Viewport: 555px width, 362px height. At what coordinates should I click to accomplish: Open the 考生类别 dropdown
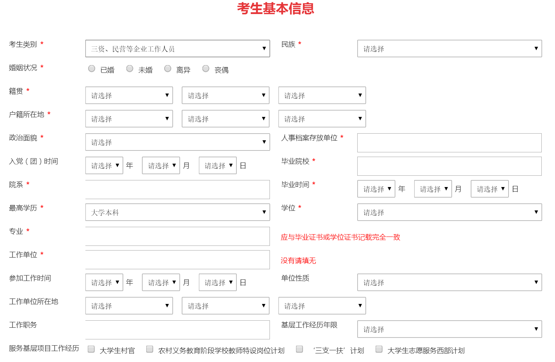[x=177, y=49]
